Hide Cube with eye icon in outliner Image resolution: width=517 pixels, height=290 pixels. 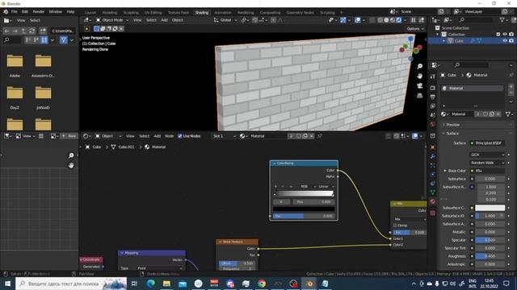tap(505, 41)
